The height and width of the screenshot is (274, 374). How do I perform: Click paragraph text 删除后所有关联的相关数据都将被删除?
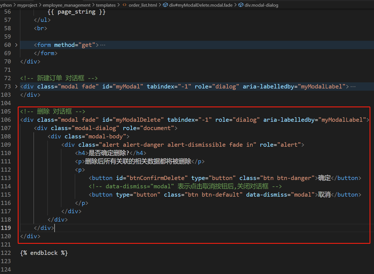[x=138, y=161]
